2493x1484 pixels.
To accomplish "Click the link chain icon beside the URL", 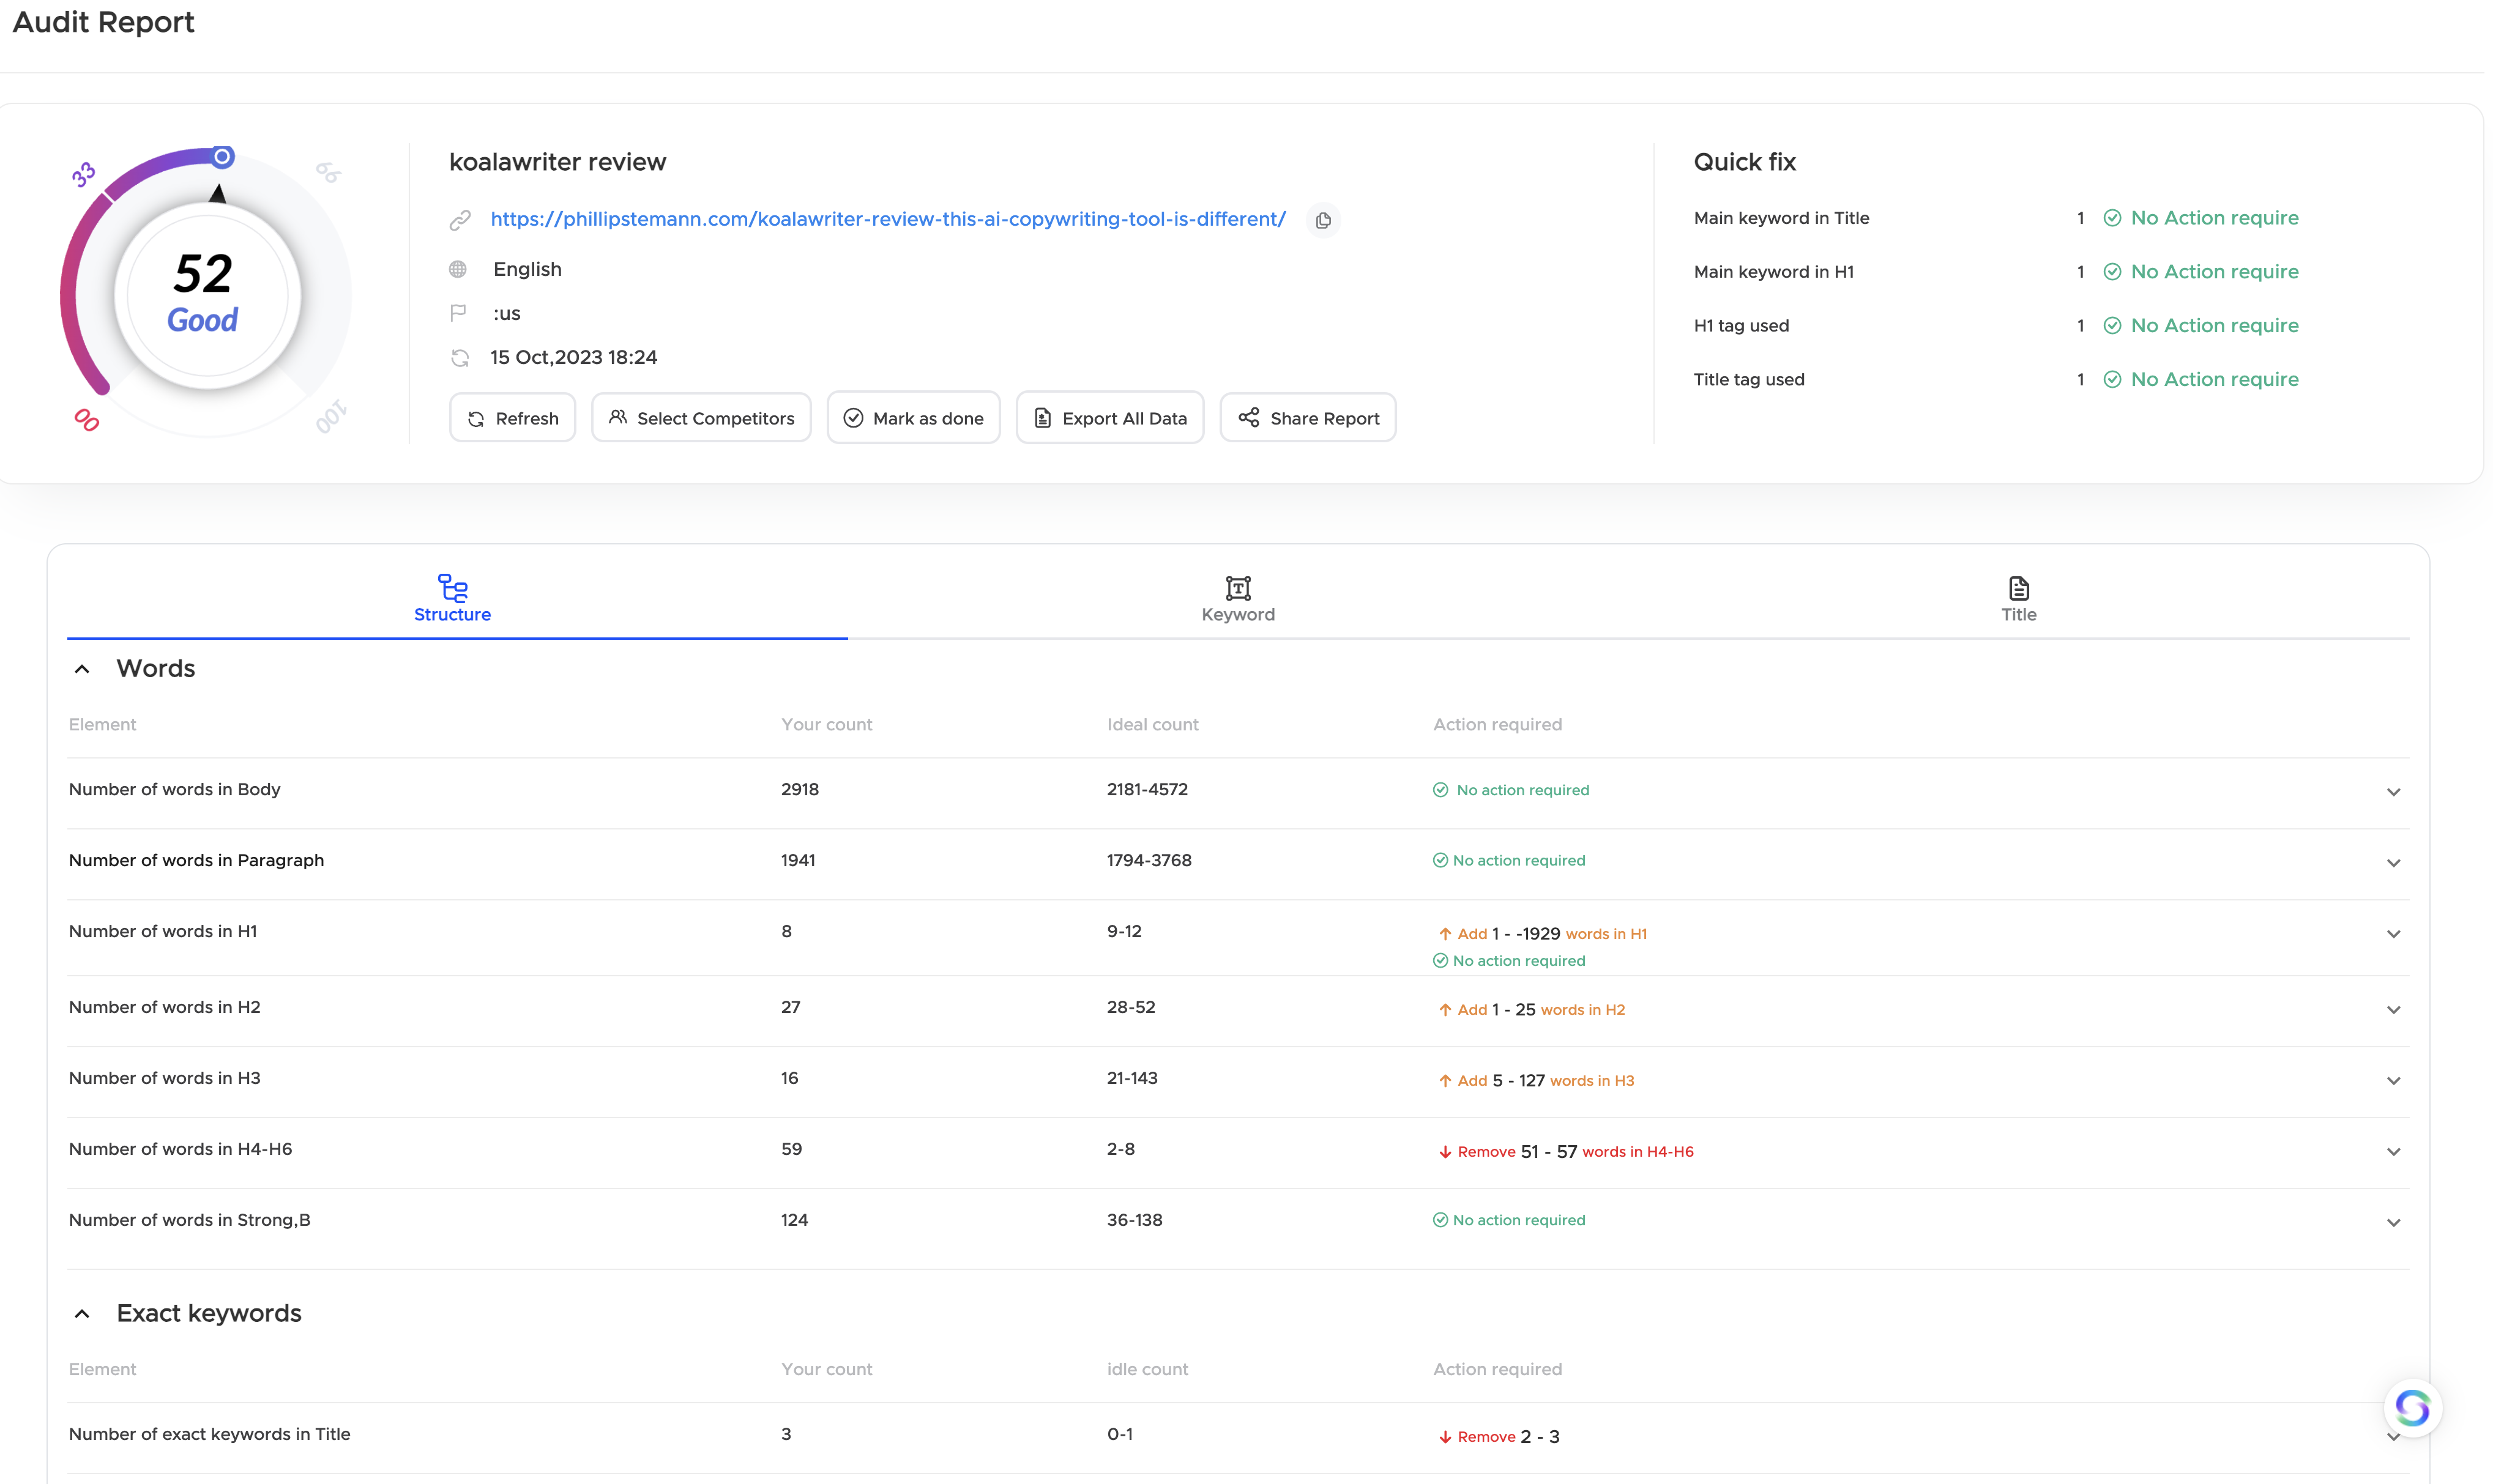I will [459, 220].
